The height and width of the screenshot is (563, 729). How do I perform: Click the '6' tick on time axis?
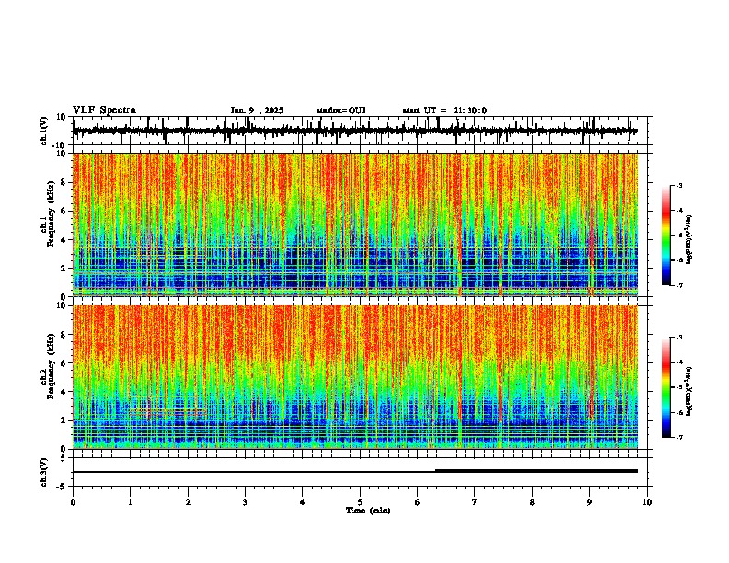[418, 502]
